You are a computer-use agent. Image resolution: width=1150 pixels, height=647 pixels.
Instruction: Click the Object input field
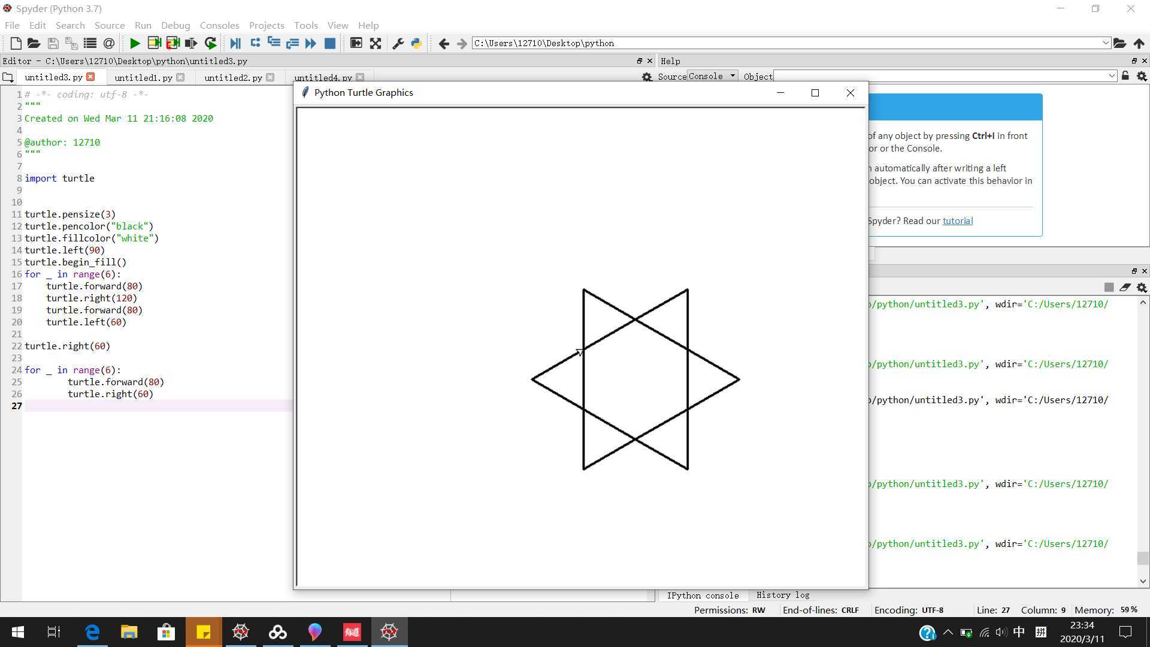(x=940, y=76)
